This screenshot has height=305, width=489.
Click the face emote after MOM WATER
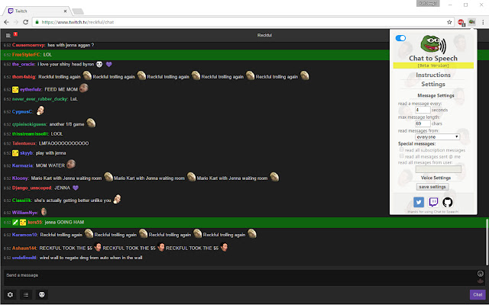pyautogui.click(x=71, y=164)
